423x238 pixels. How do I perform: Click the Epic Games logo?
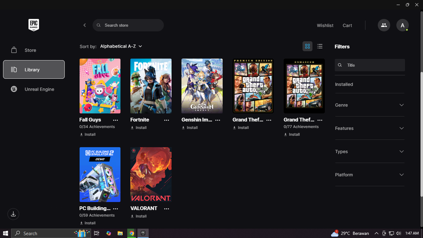coord(34,25)
